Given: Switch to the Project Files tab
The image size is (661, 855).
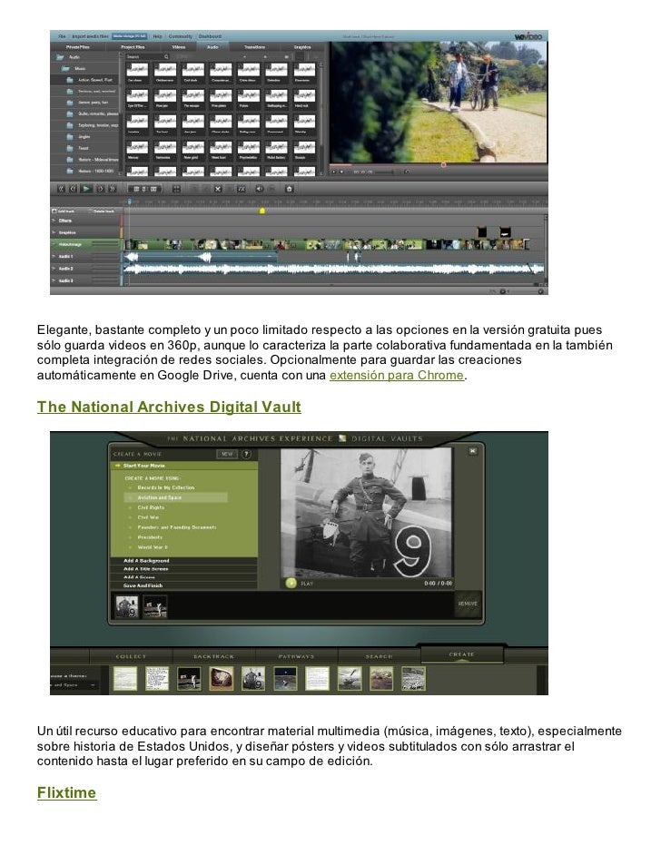Looking at the screenshot, I should coord(133,47).
